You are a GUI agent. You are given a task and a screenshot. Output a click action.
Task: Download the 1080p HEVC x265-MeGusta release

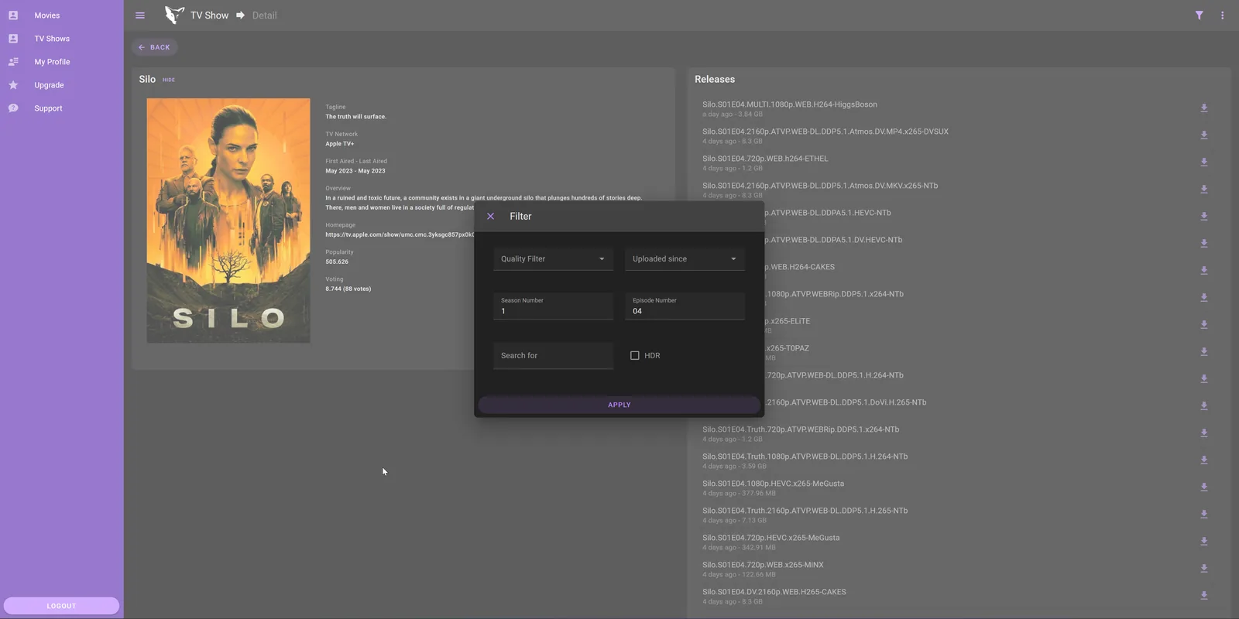click(1203, 487)
